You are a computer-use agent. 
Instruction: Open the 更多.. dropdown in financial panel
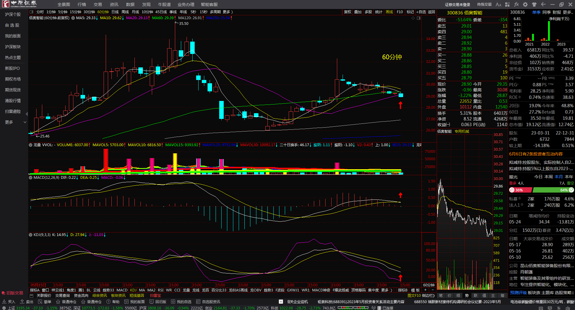568,12
